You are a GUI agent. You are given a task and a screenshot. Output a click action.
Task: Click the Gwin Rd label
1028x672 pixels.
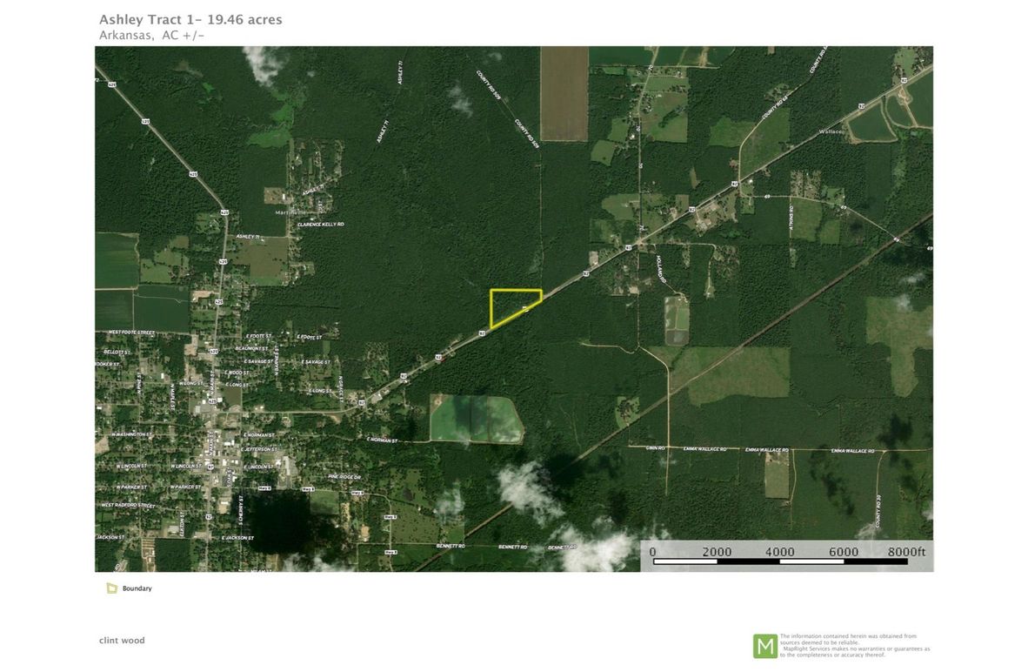tap(655, 449)
